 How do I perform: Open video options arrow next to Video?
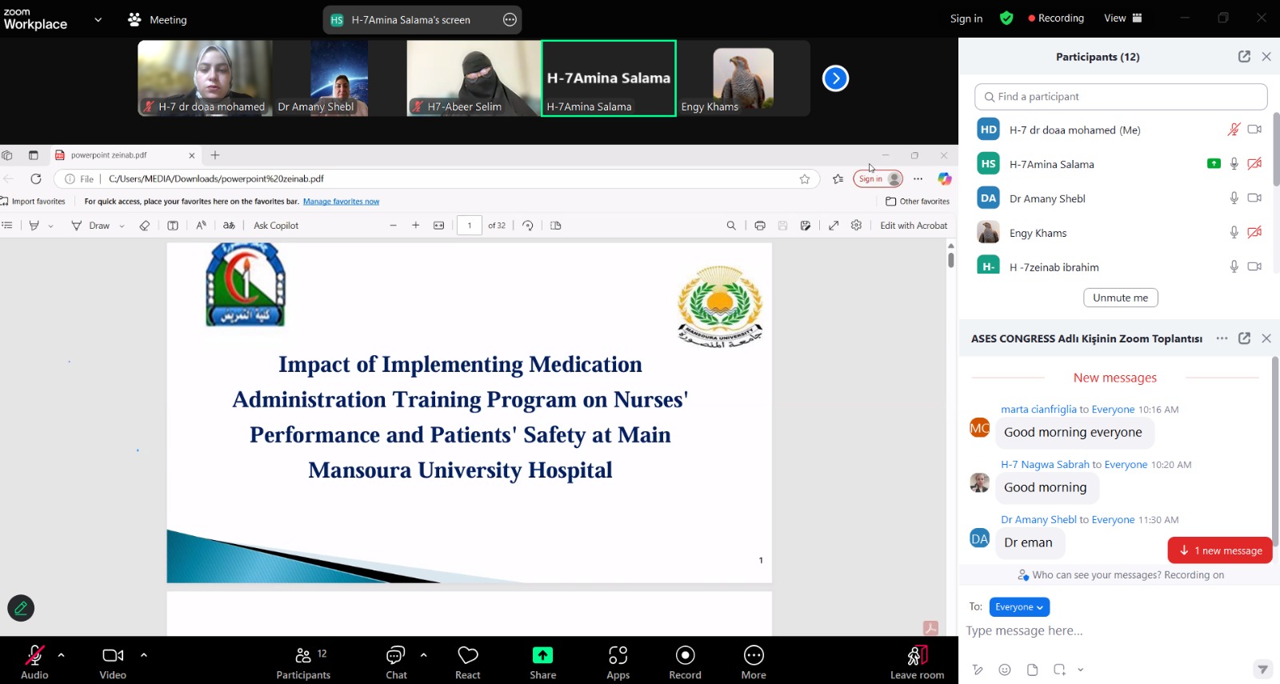coord(144,654)
